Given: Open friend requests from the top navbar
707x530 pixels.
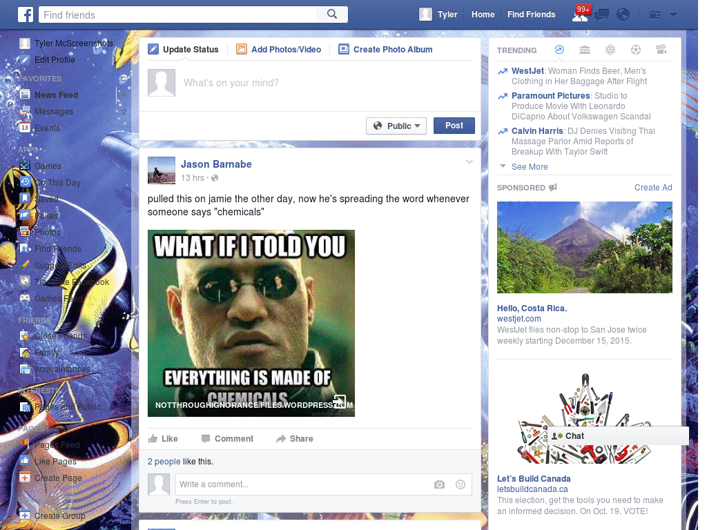Looking at the screenshot, I should point(579,14).
